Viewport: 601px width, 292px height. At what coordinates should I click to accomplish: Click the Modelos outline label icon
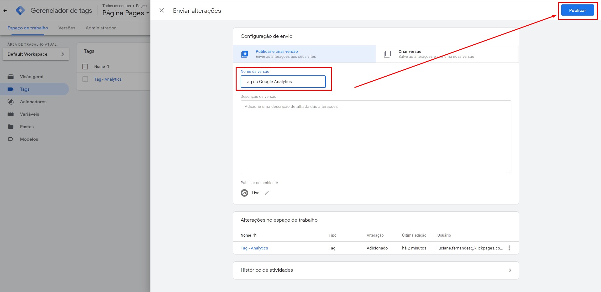(11, 139)
